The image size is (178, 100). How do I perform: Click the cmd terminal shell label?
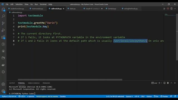(x=154, y=83)
